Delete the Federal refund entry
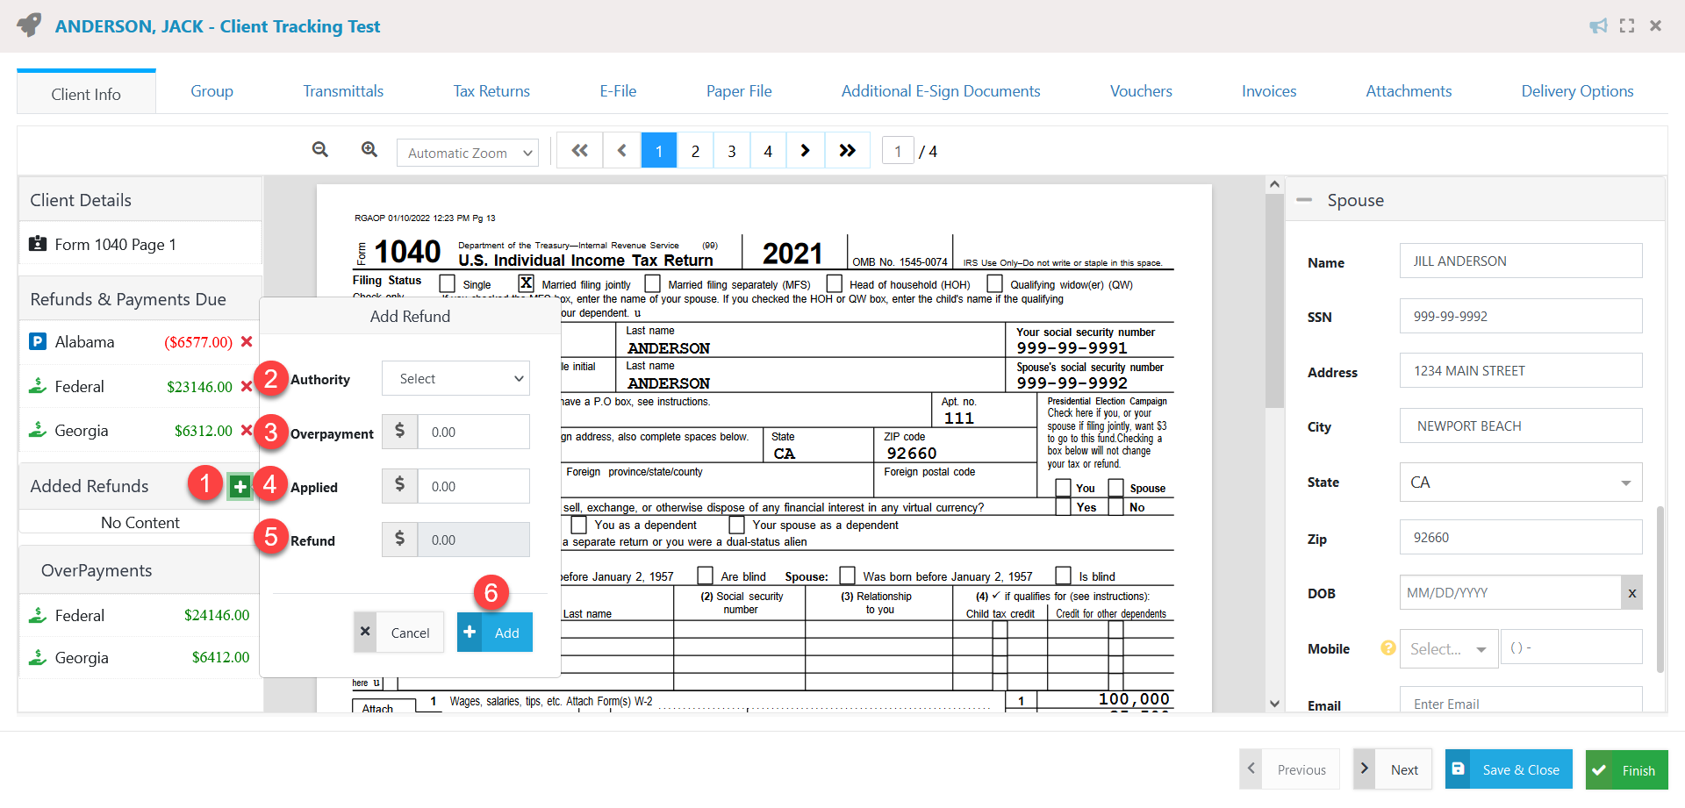Viewport: 1685px width, 808px height. [247, 386]
